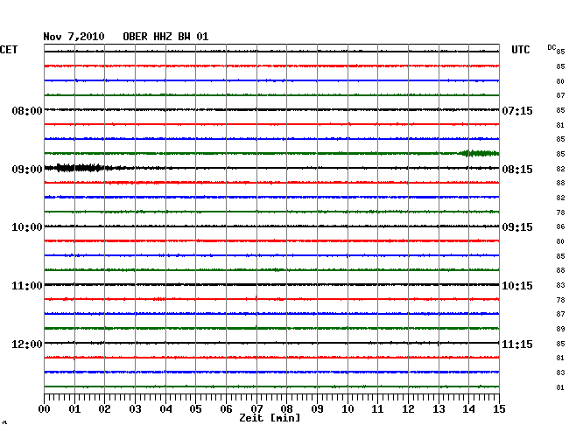Click minute tick label '05'
The image size is (569, 432).
point(195,408)
